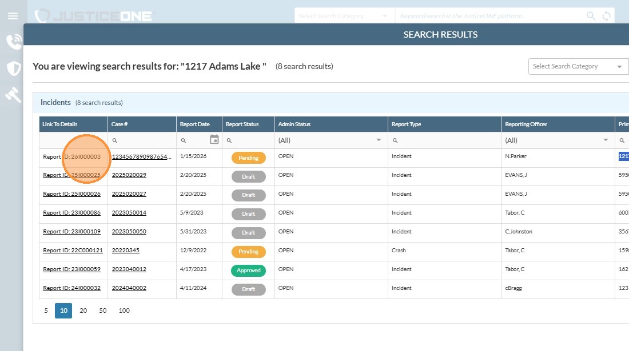Open the hamburger menu icon
Image resolution: width=629 pixels, height=351 pixels.
(13, 16)
